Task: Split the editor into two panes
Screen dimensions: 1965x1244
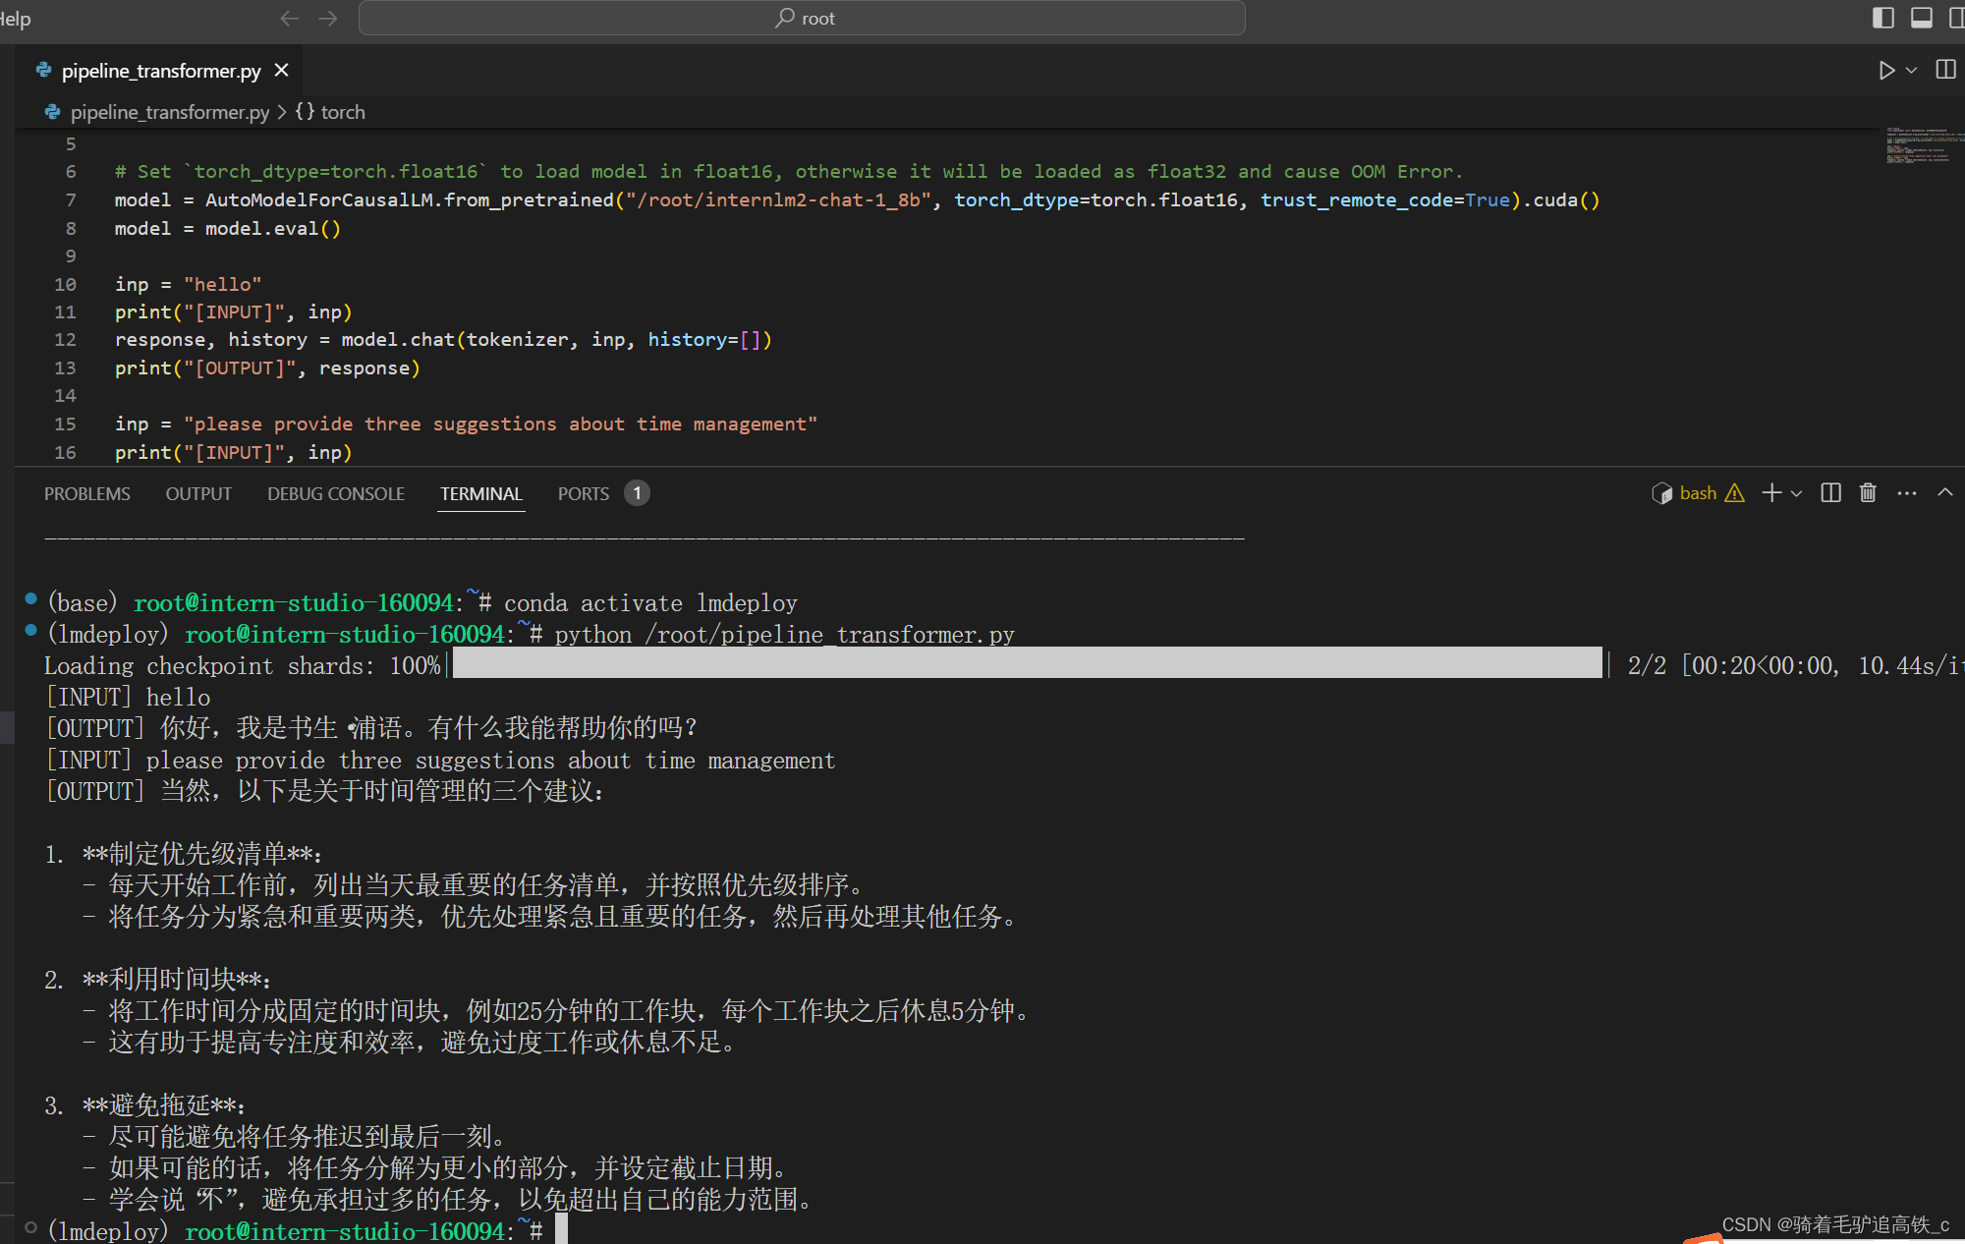Action: (x=1946, y=70)
